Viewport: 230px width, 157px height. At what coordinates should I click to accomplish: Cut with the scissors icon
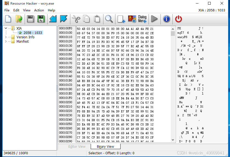pos(76,19)
